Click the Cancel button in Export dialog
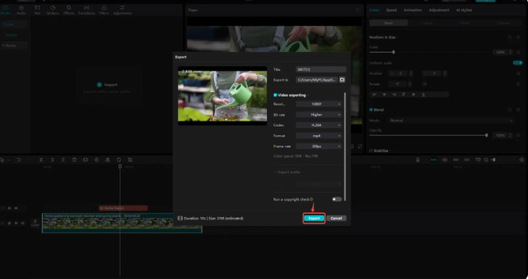Viewport: 528px width, 279px height. click(x=336, y=218)
